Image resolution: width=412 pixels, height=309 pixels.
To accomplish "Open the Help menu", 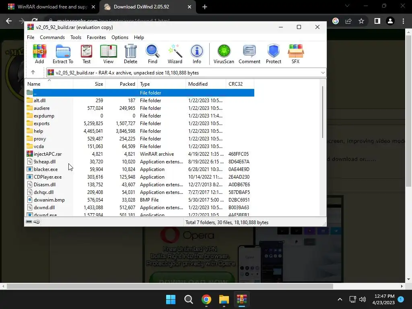I will [139, 37].
